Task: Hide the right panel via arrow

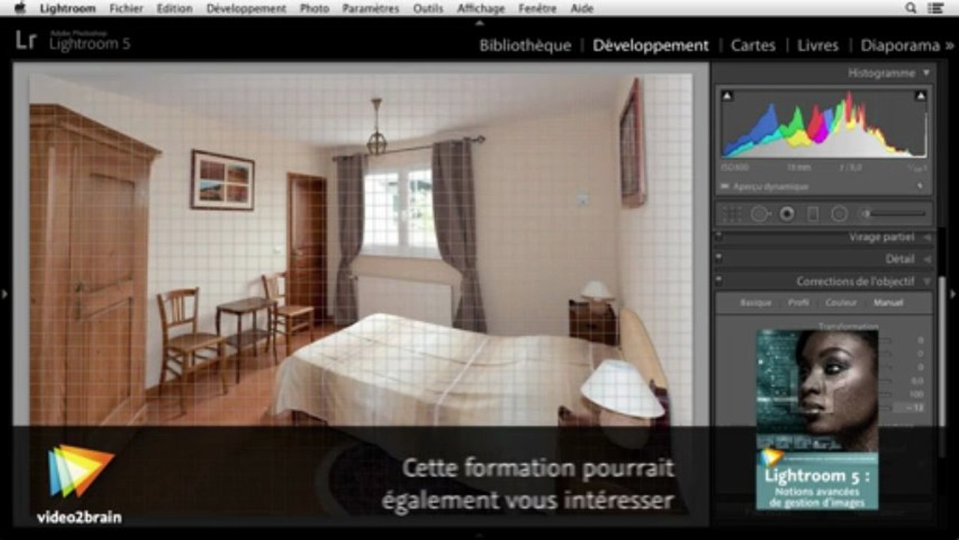Action: [x=954, y=294]
